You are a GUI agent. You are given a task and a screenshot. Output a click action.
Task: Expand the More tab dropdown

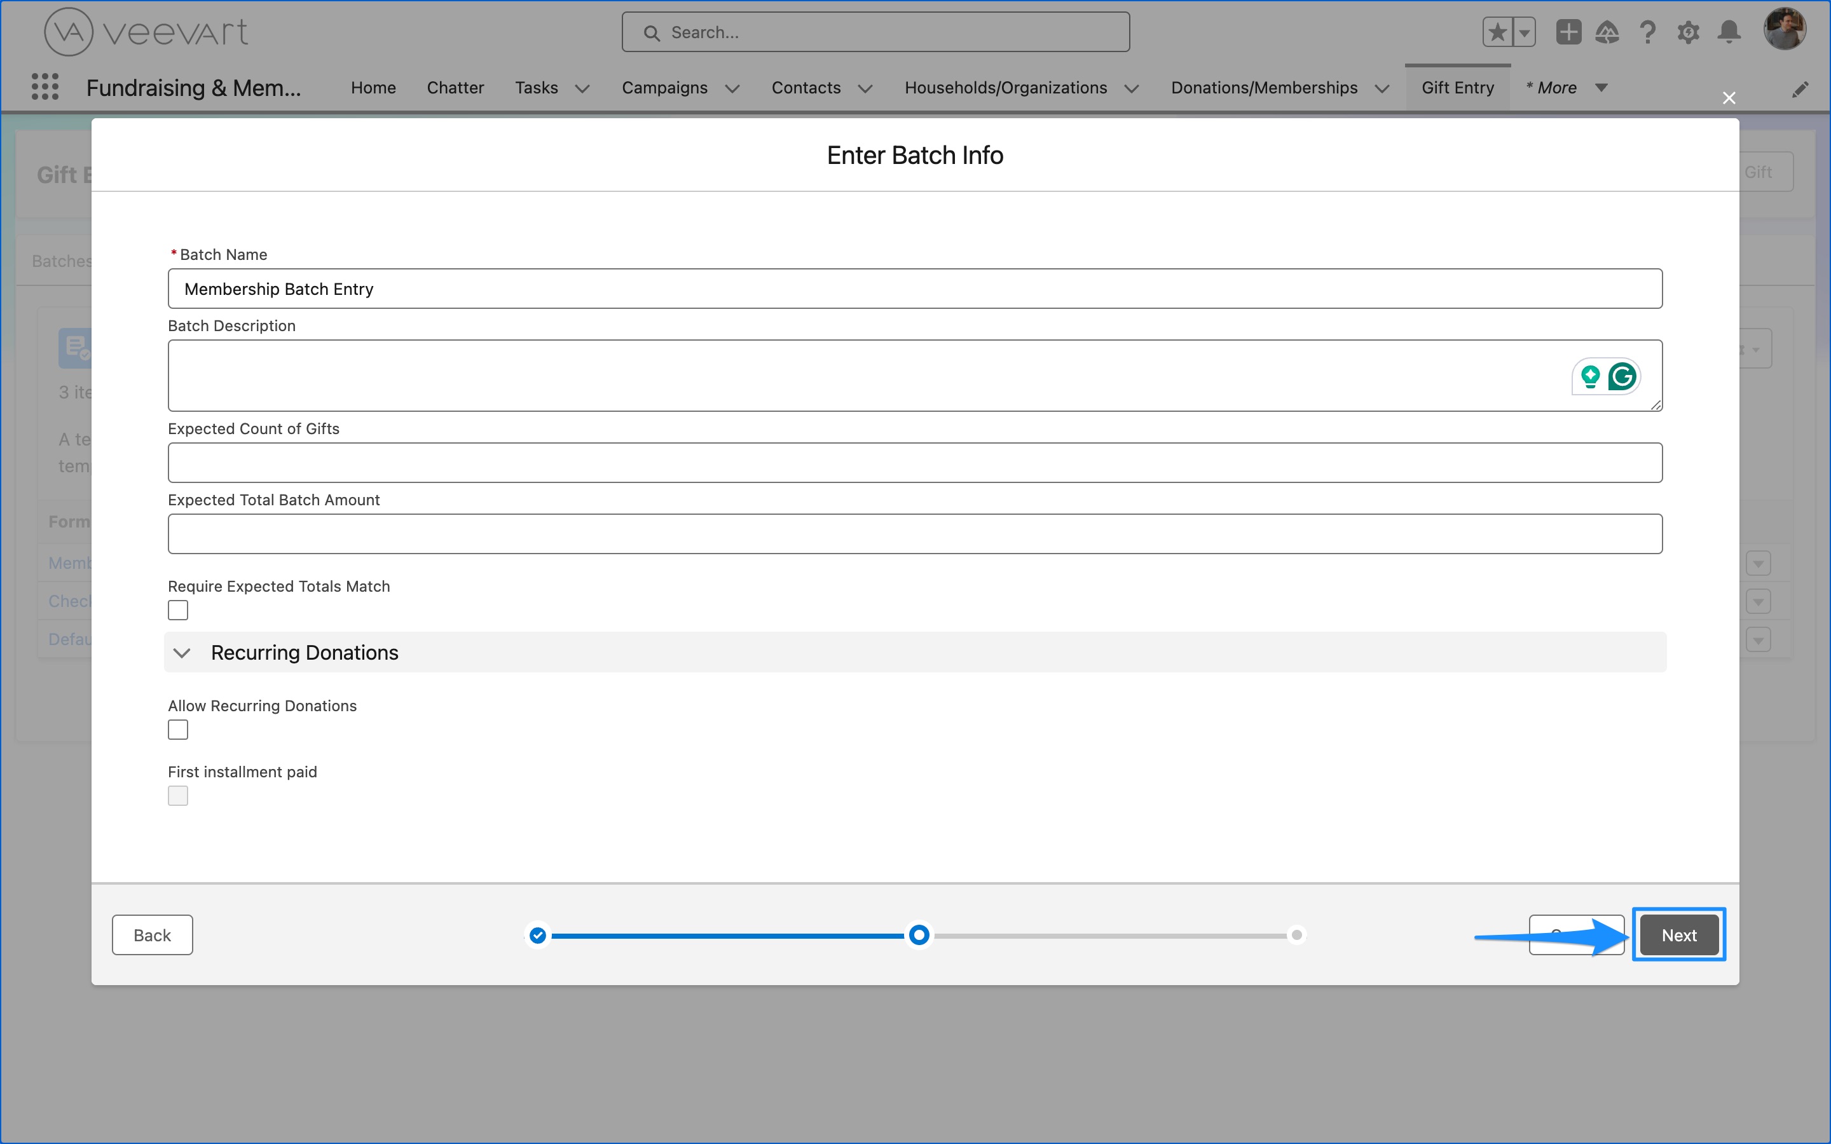coord(1601,88)
